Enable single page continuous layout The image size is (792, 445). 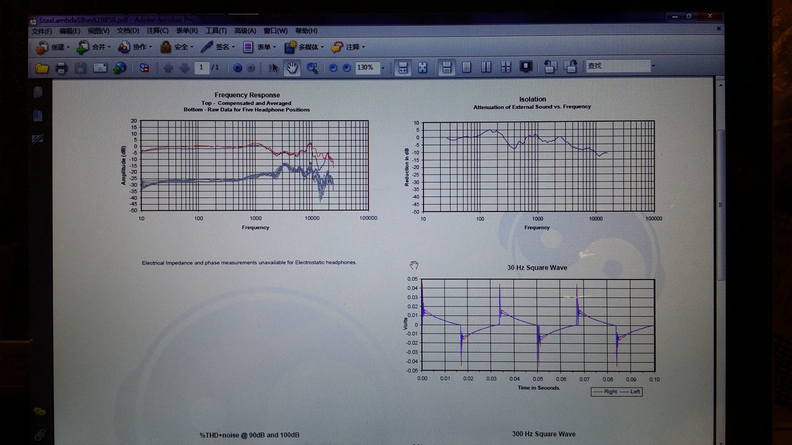tap(447, 67)
